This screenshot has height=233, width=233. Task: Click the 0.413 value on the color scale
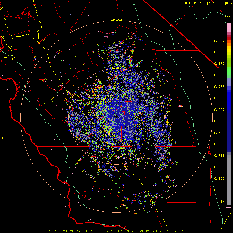[219, 156]
